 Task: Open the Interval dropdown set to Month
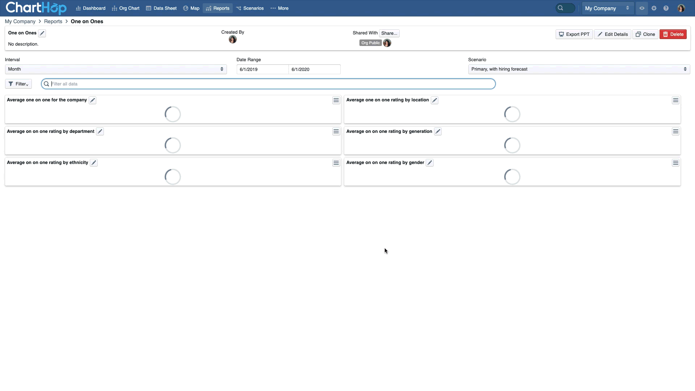[116, 69]
